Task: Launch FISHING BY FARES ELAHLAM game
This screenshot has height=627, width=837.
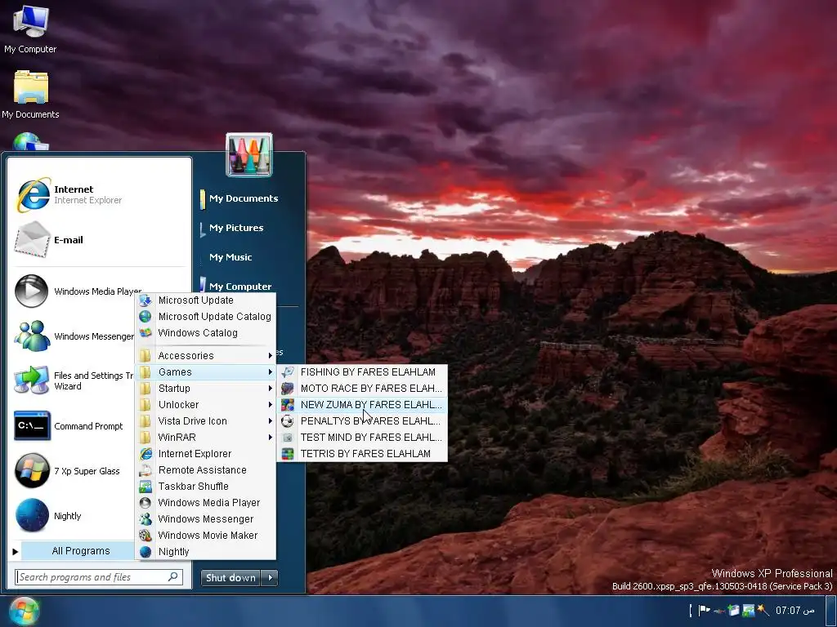Action: 362,372
